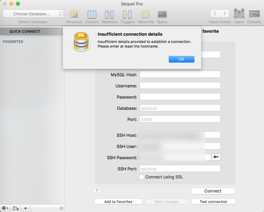Expand the Choose Database dropdown

click(x=33, y=14)
